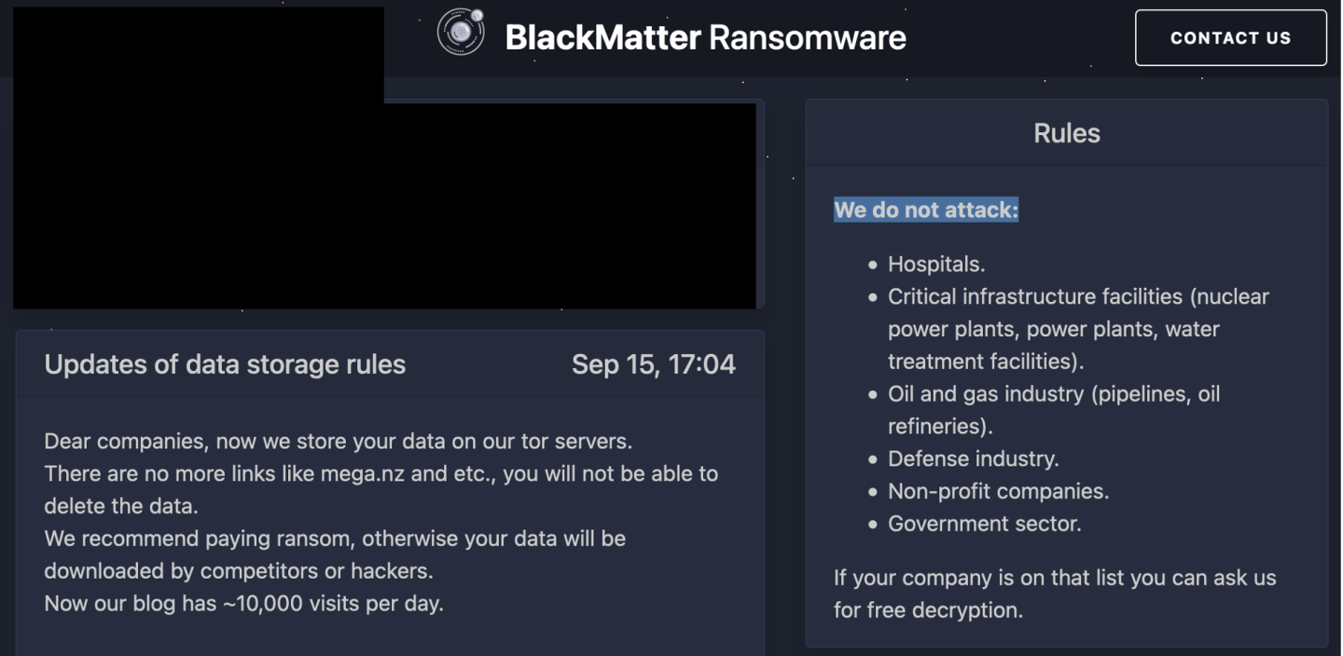Click the small satellite dot on the logo

point(477,14)
